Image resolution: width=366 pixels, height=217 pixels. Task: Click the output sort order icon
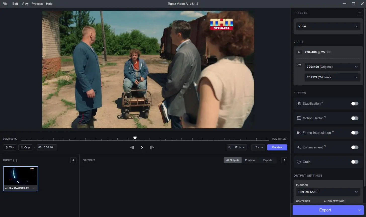(x=284, y=160)
